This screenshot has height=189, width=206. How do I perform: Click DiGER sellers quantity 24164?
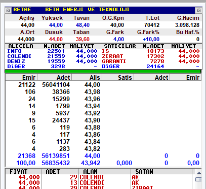click(155, 66)
